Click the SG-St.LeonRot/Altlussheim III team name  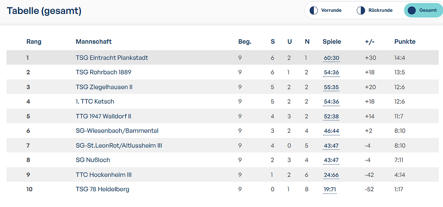[118, 145]
